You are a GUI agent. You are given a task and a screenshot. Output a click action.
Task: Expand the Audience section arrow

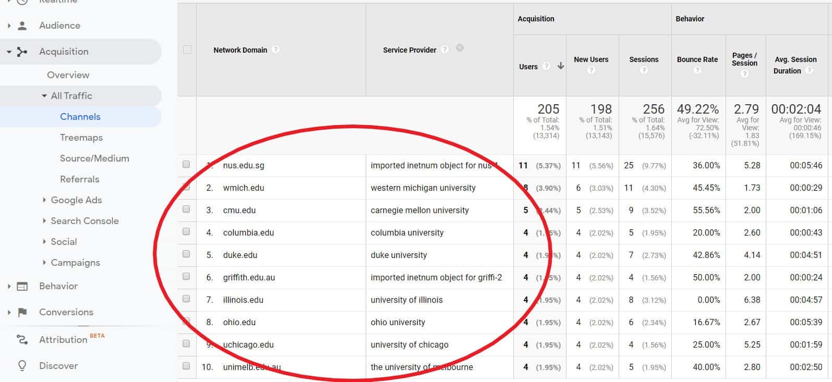tap(9, 26)
